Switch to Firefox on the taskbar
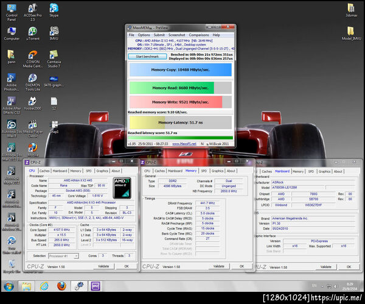This screenshot has width=365, height=304. [61, 286]
